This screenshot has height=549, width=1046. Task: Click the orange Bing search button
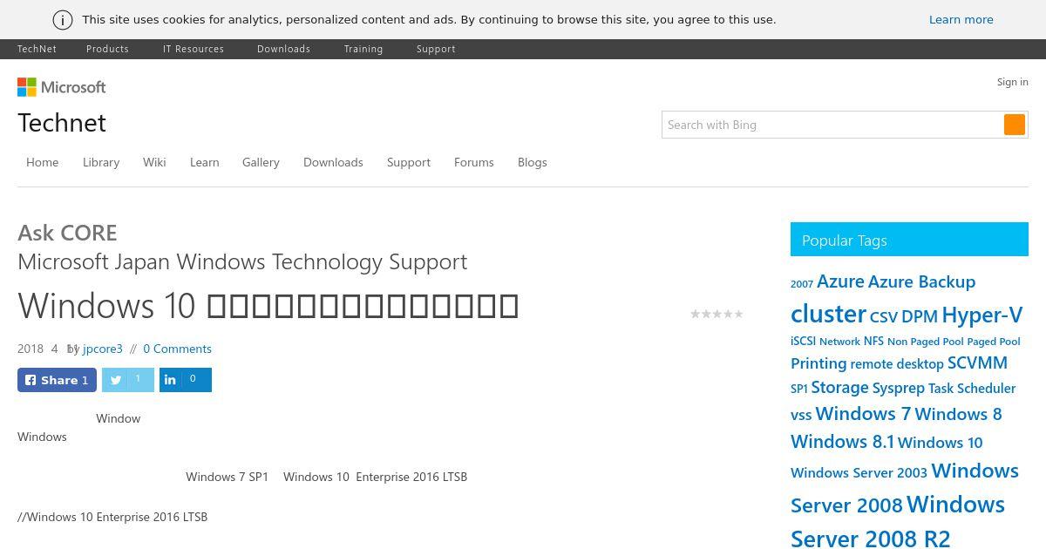tap(1015, 125)
